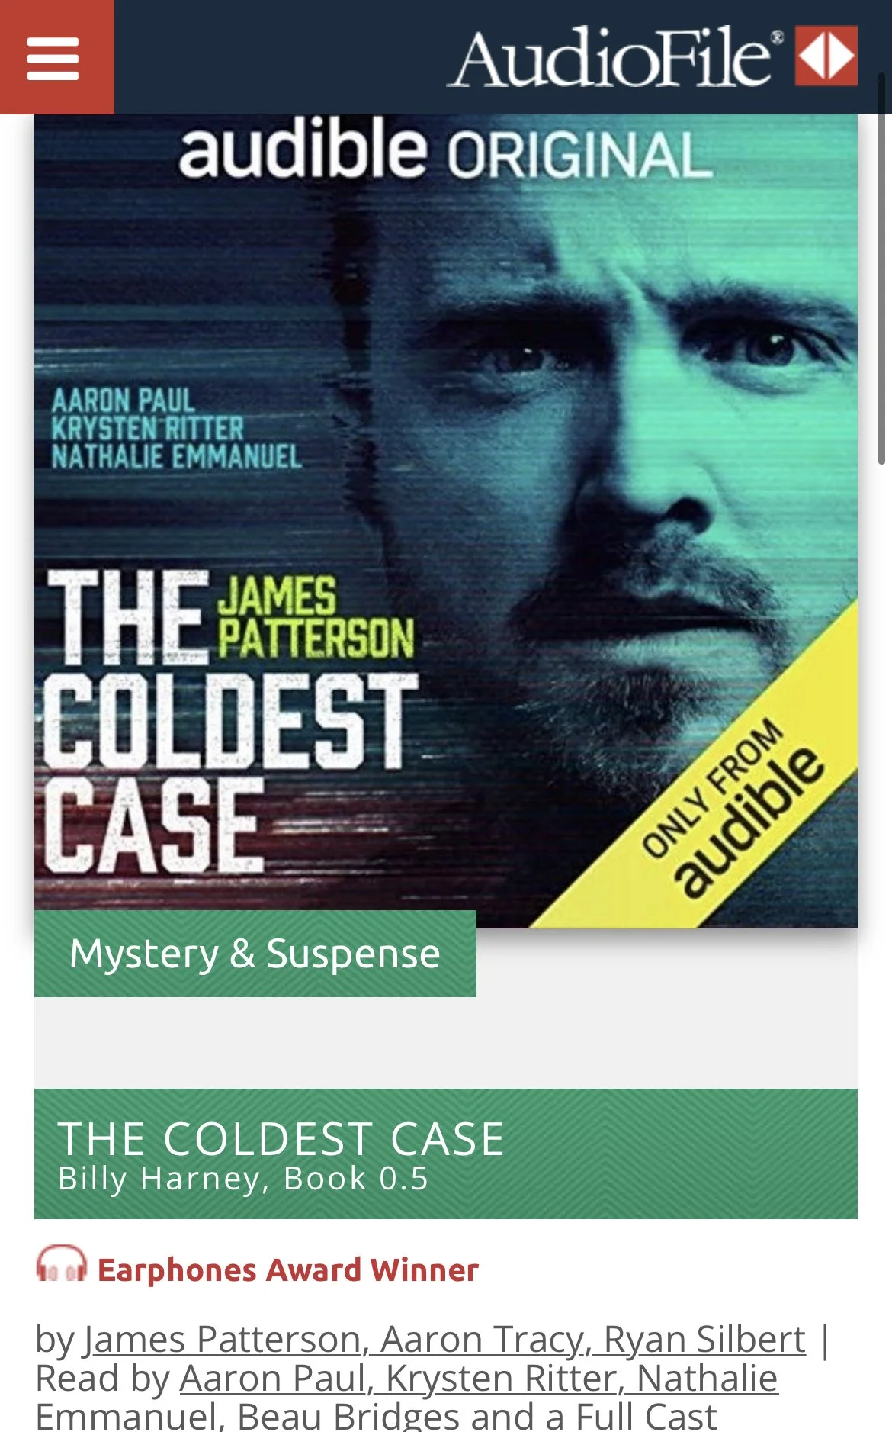Open the Ryan Silbert author link
This screenshot has height=1432, width=892.
[x=704, y=1339]
